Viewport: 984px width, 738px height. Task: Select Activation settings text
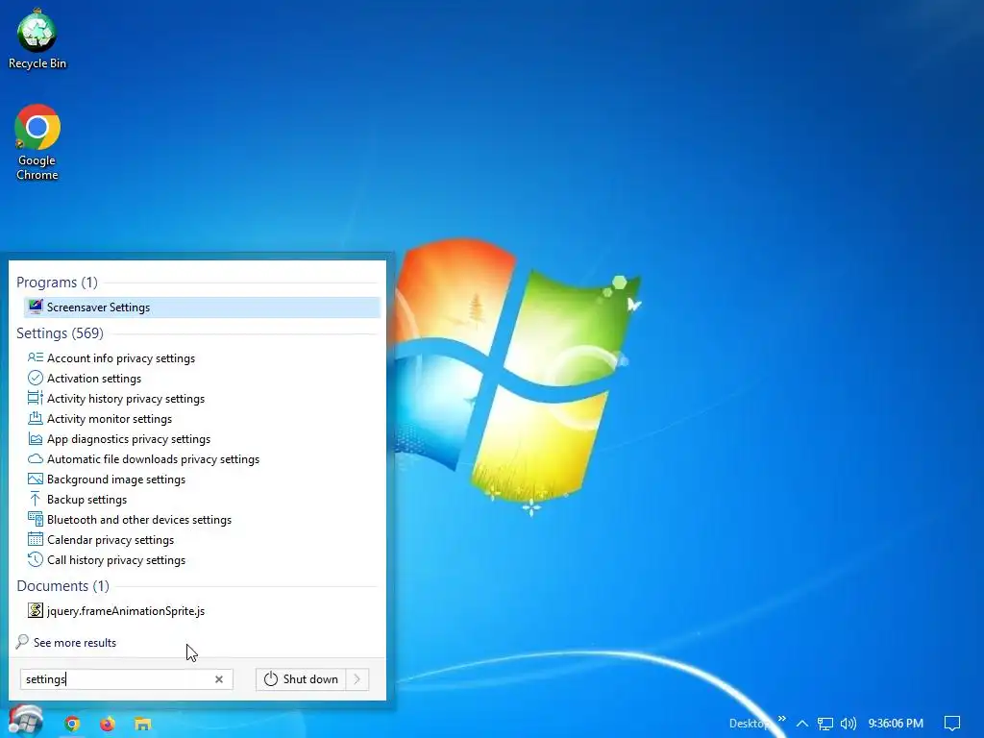(x=94, y=379)
